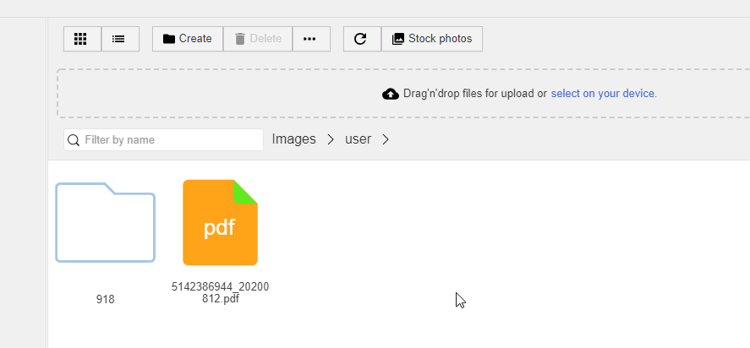The height and width of the screenshot is (348, 750).
Task: Refresh the file listing
Action: [x=362, y=39]
